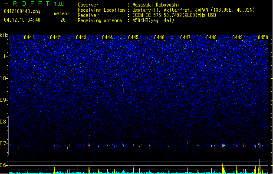The image size is (273, 174).
Task: Click the 0447 time marker
Action: 185,37
